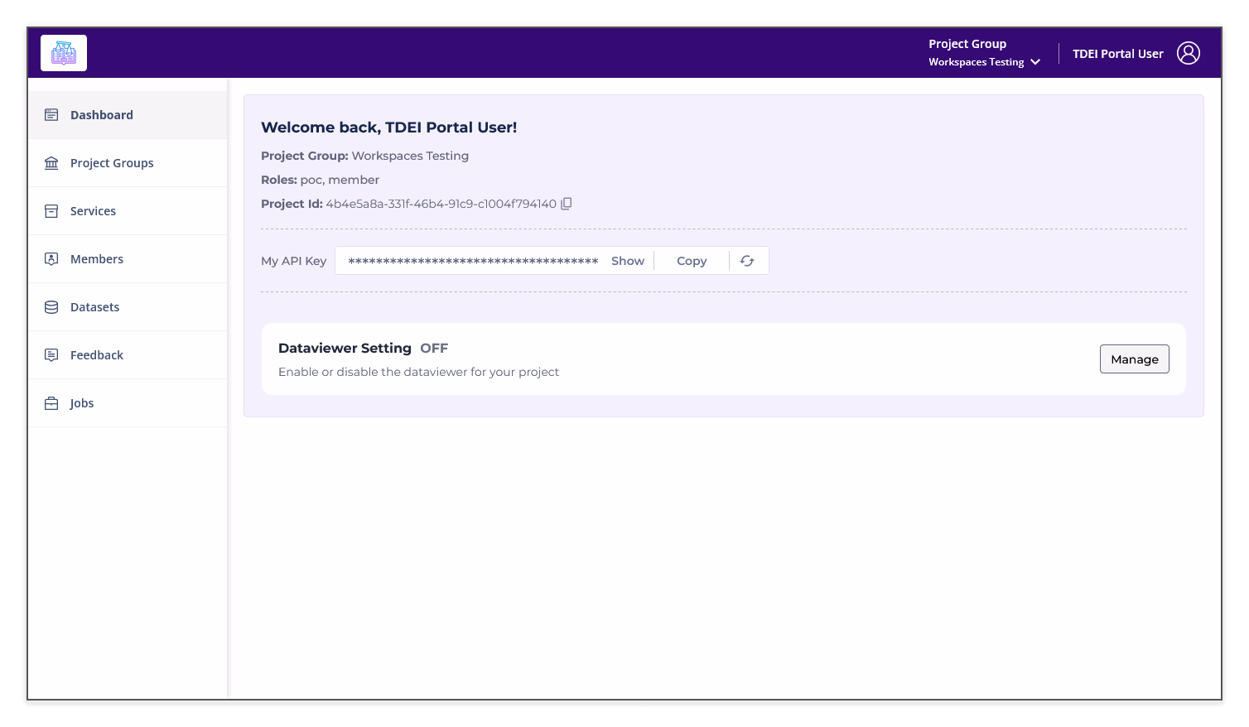The height and width of the screenshot is (727, 1249).
Task: Click the Services archive icon
Action: (x=51, y=211)
